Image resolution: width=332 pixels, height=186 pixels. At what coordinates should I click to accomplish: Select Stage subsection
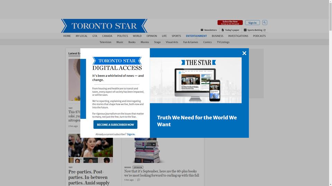tap(157, 42)
